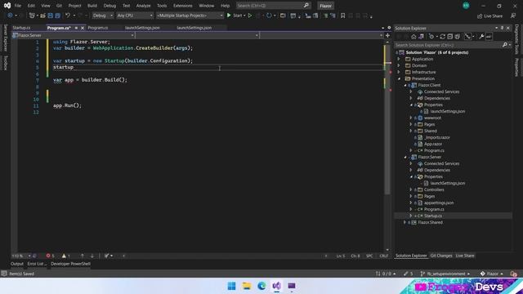Viewport: 523px width, 294px height.
Task: Expand the Infrastructure folder node
Action: [399, 72]
